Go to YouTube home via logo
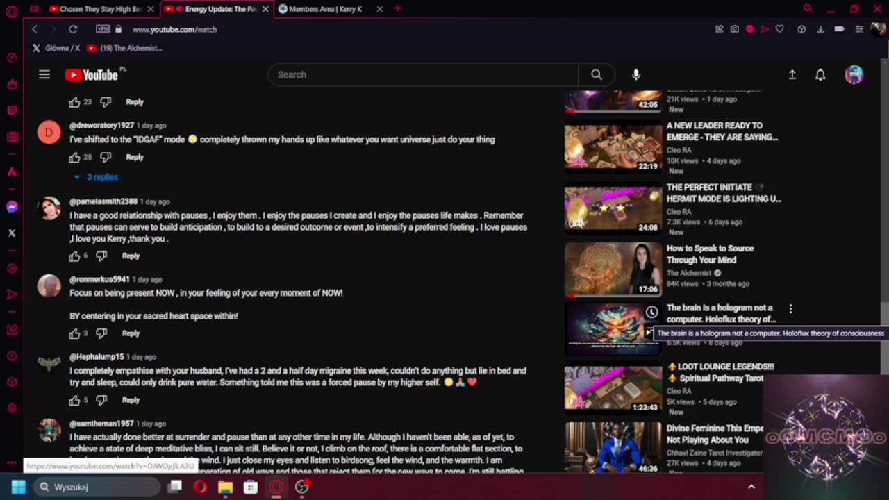 [92, 75]
